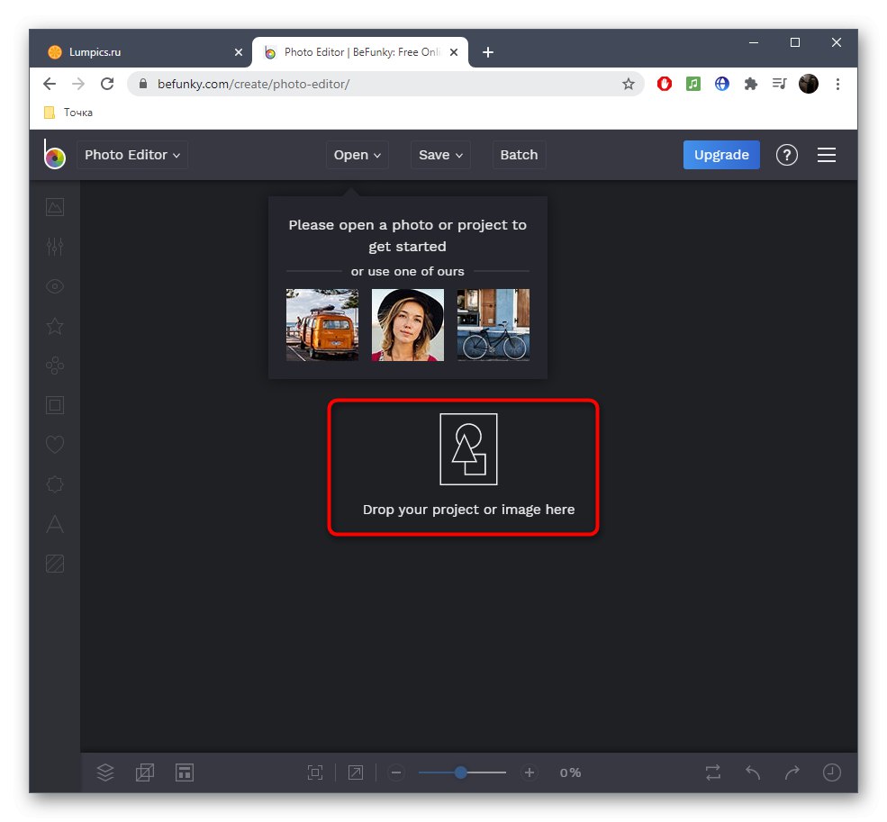Select the Text tool letter A icon
This screenshot has height=822, width=887.
coord(55,524)
